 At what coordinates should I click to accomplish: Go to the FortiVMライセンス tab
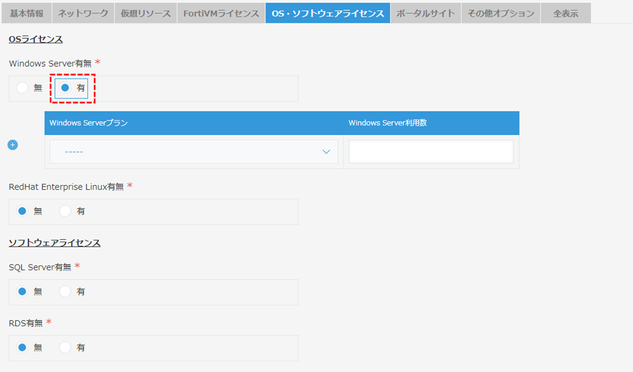pyautogui.click(x=221, y=13)
